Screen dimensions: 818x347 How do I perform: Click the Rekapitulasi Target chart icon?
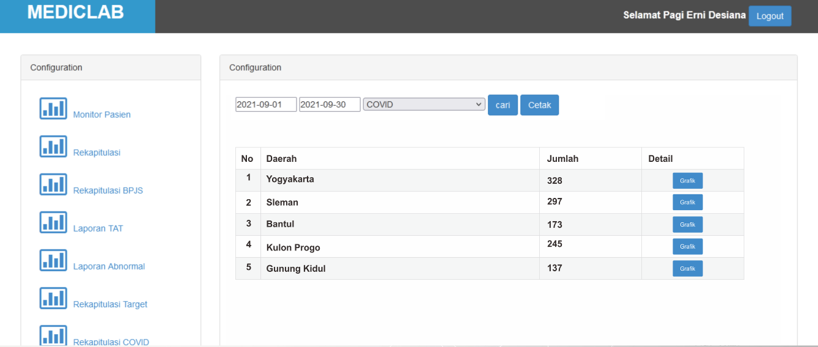coord(53,298)
